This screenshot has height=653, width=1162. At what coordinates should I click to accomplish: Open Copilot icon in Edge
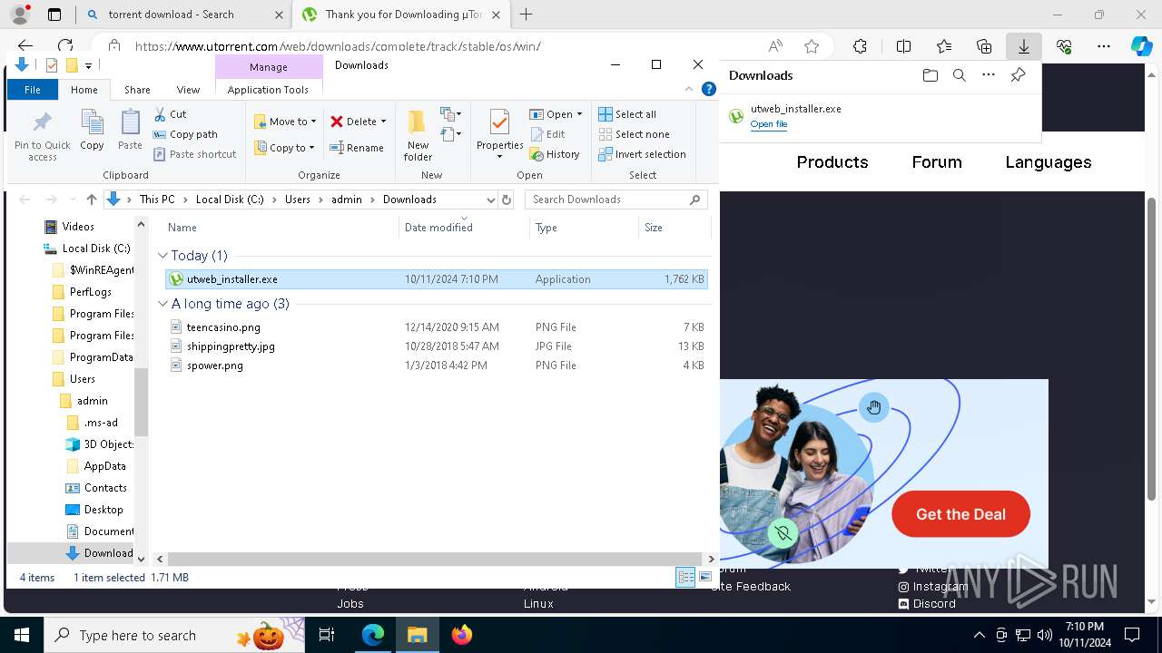click(1141, 46)
